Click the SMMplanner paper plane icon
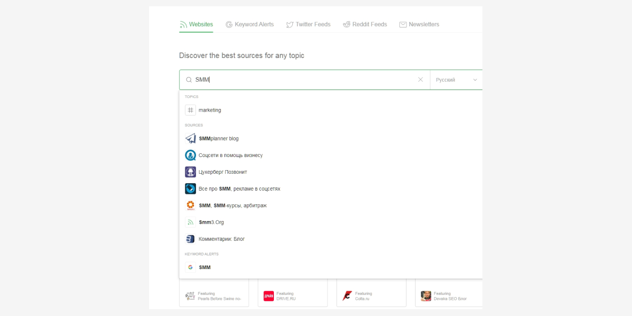Viewport: 632px width, 316px height. point(190,139)
